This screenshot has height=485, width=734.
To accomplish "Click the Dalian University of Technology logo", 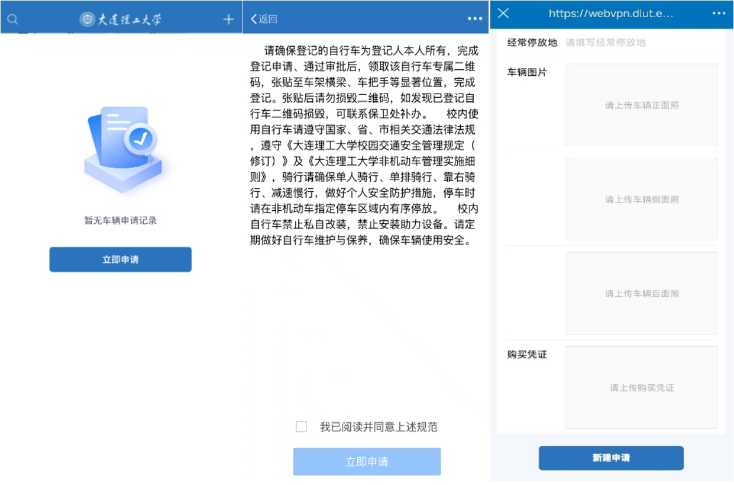I will [x=121, y=19].
